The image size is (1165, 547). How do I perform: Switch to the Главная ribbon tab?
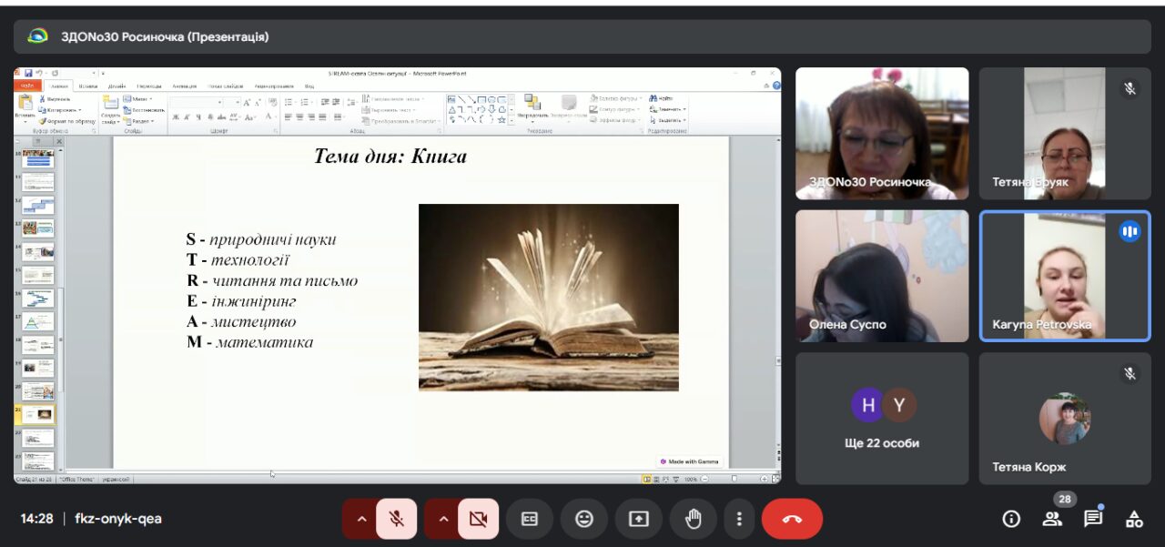coord(59,86)
